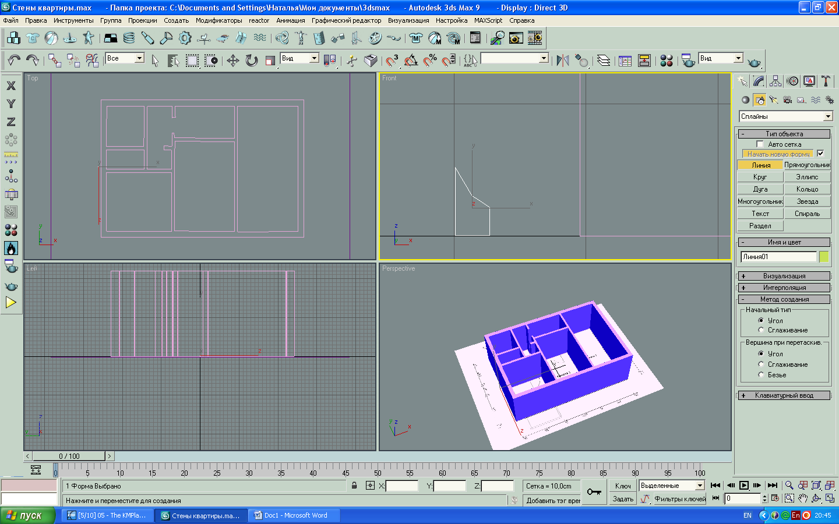Open Select by Name list icon
Image resolution: width=839 pixels, height=524 pixels.
pos(173,60)
